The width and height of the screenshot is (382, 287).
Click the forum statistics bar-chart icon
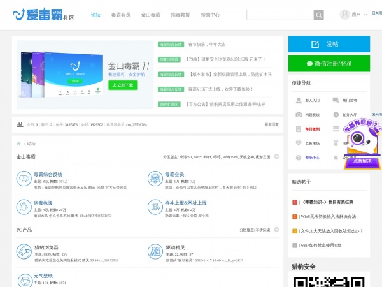tap(20, 124)
